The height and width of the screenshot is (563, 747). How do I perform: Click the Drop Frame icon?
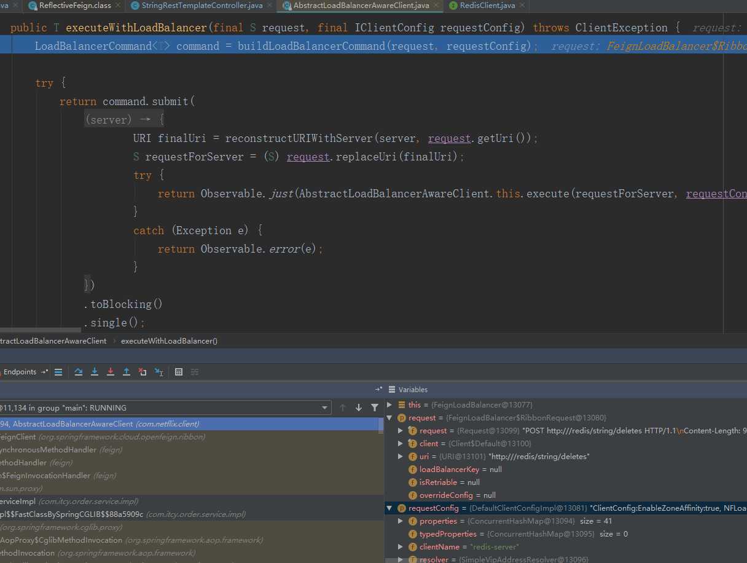coord(143,372)
